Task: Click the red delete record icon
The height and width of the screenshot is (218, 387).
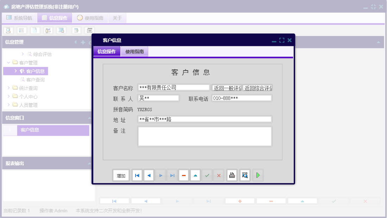Action: (x=184, y=175)
